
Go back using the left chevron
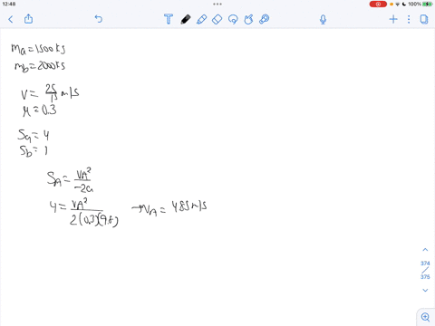(11, 19)
